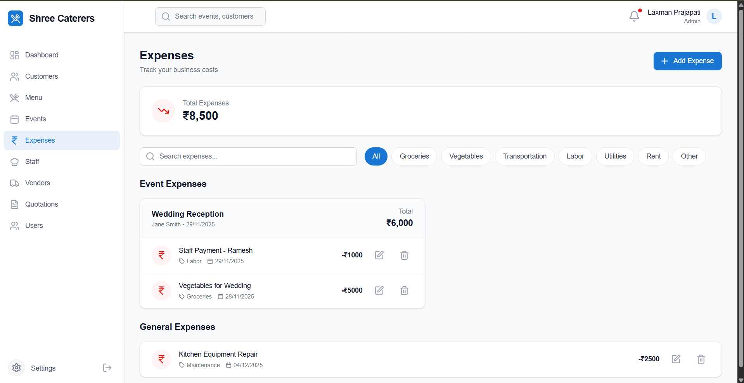Click the logout icon beside Settings
744x383 pixels.
click(107, 367)
